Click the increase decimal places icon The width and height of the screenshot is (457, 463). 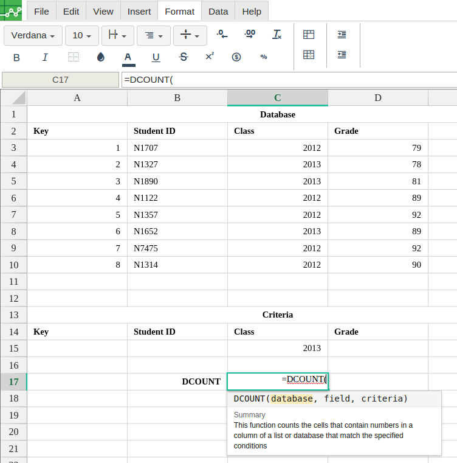(x=250, y=35)
